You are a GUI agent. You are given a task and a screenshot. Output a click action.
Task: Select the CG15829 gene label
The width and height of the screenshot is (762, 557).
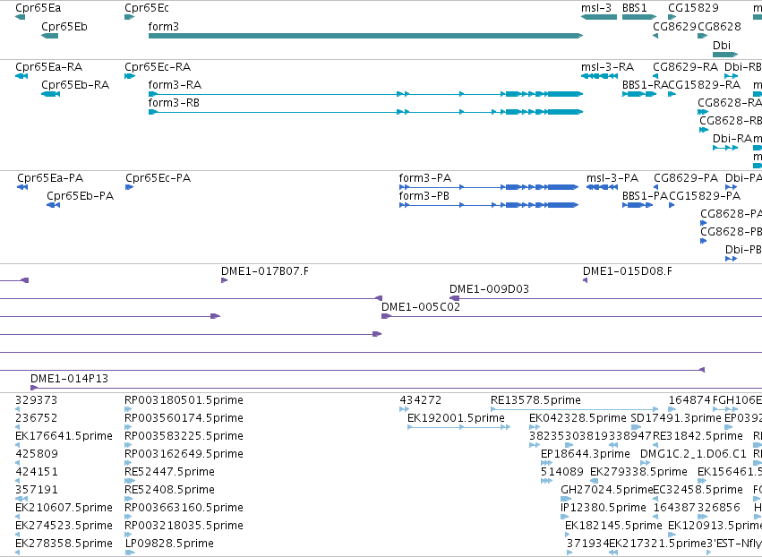[693, 8]
